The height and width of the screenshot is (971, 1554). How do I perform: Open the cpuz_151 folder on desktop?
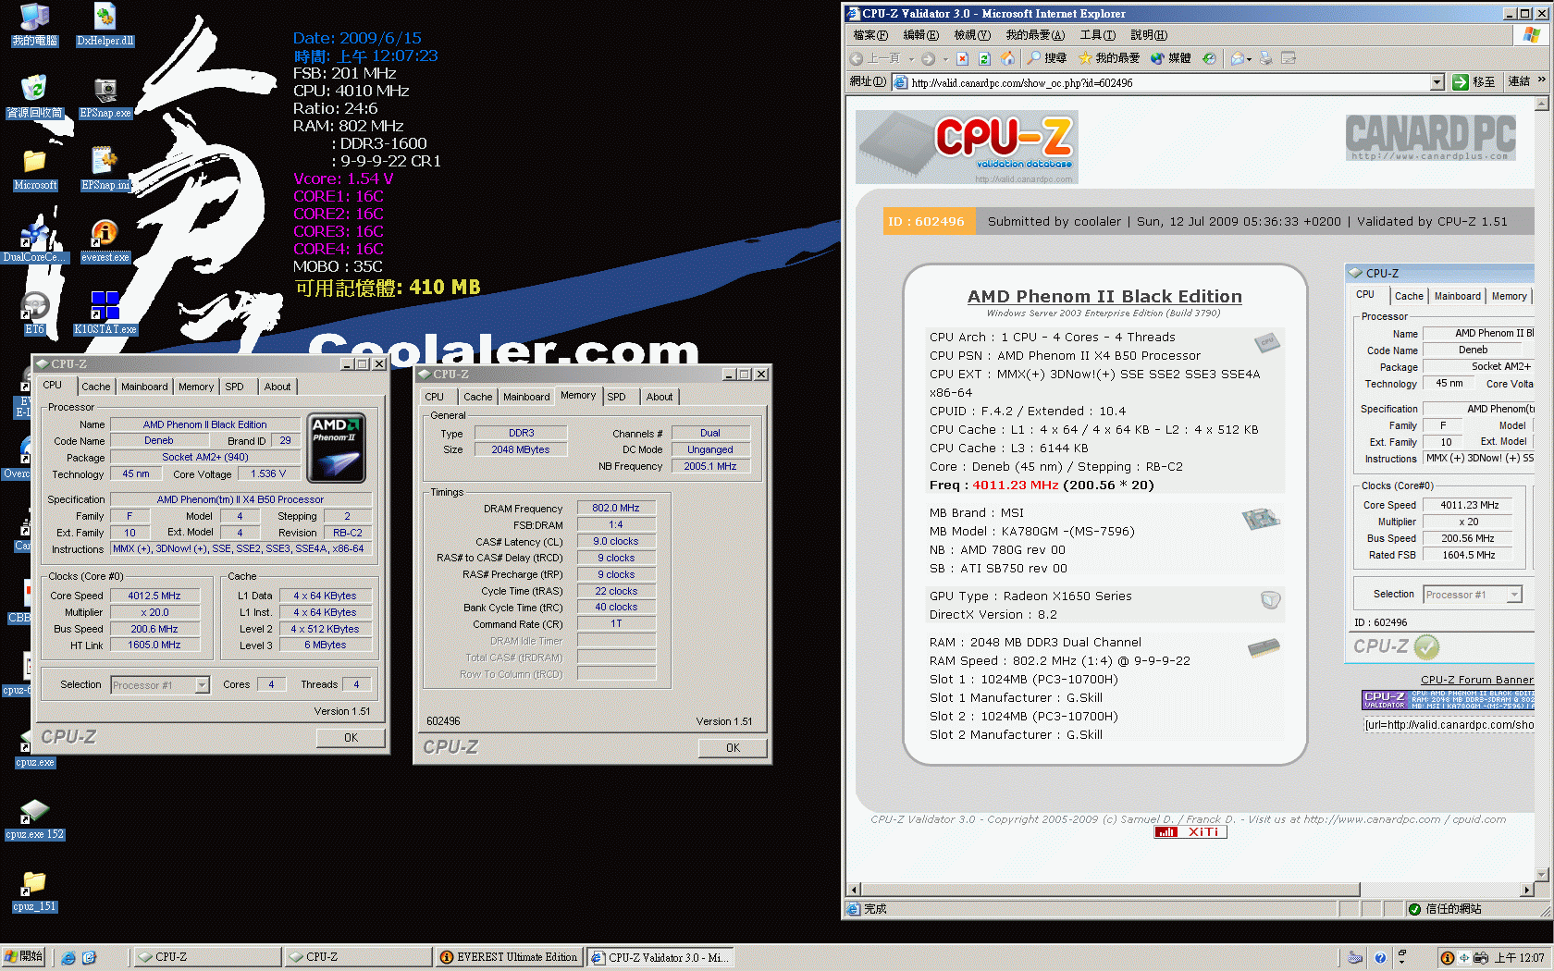(34, 890)
